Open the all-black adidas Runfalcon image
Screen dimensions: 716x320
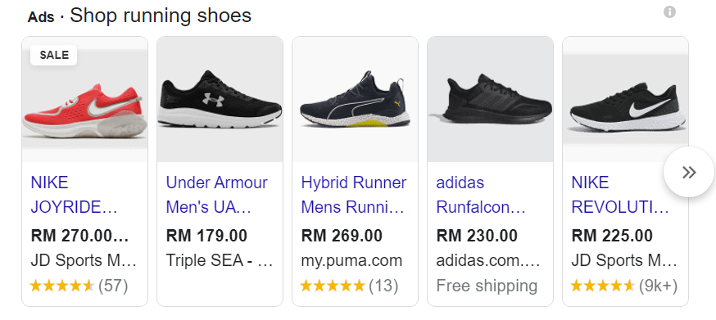[x=491, y=99]
